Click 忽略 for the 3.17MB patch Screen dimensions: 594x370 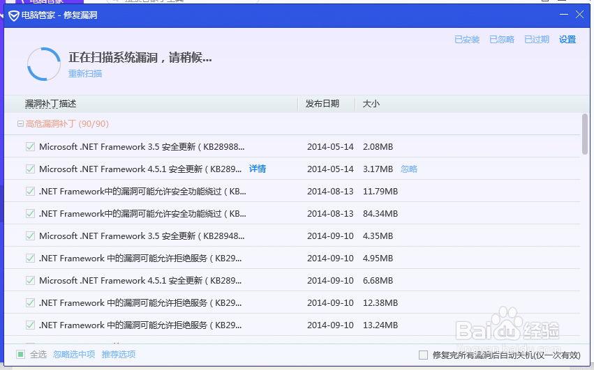coord(409,169)
